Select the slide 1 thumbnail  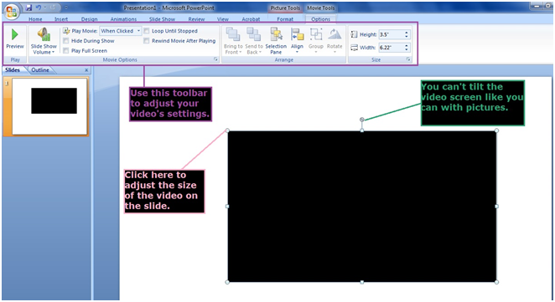pos(49,107)
